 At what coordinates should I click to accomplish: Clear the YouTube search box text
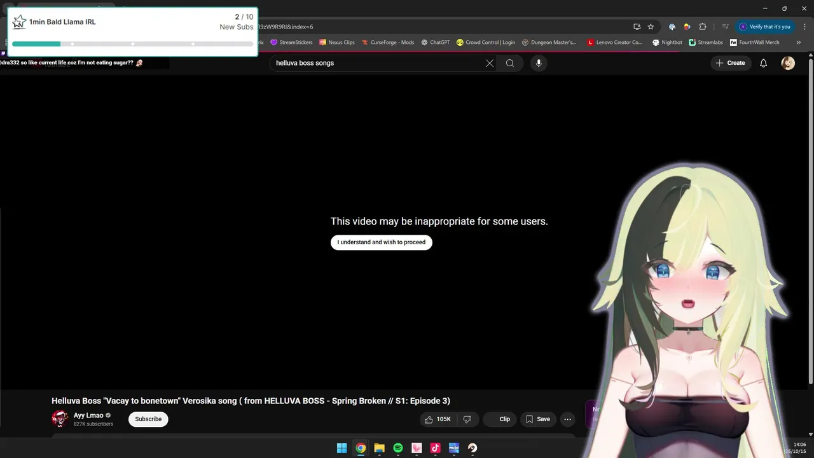pos(490,63)
